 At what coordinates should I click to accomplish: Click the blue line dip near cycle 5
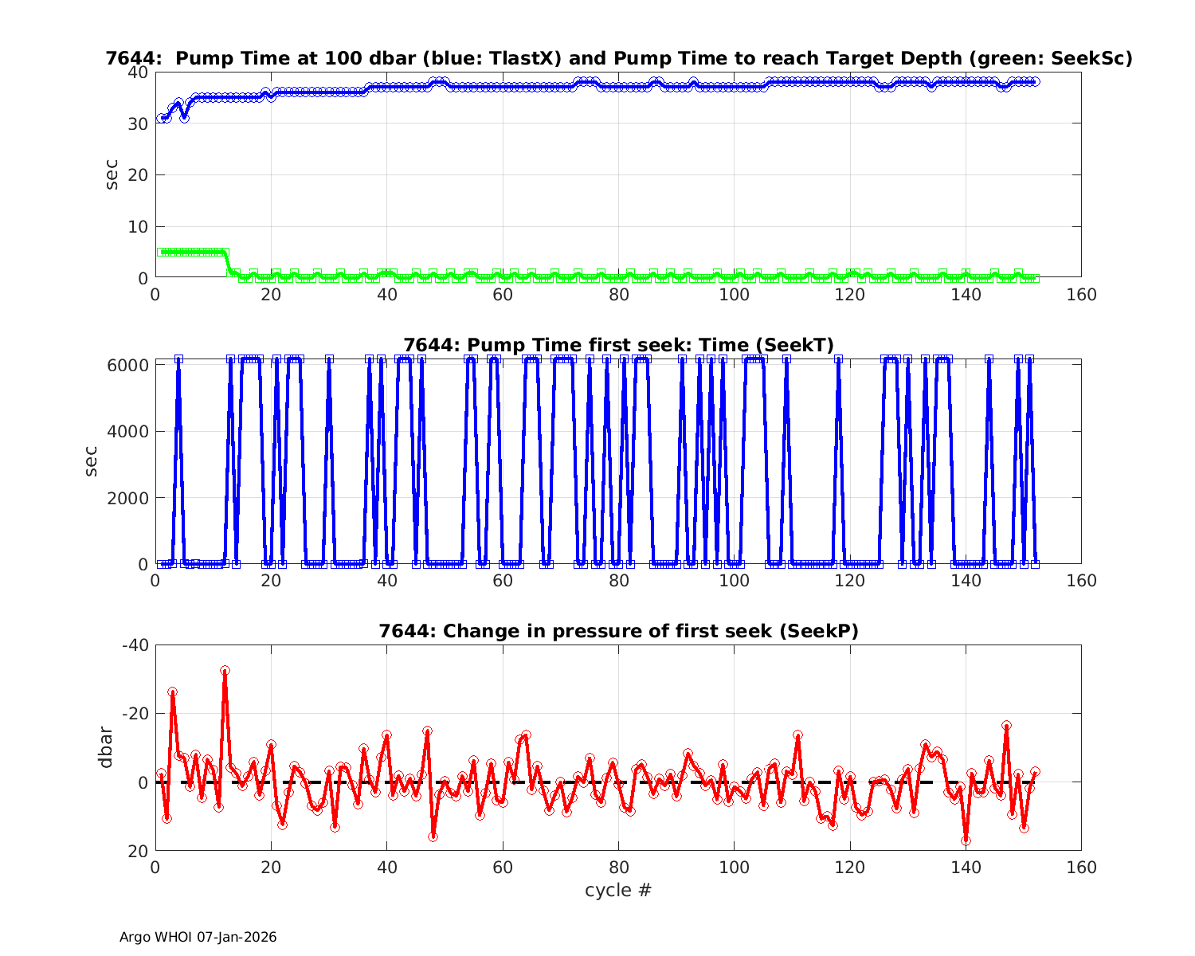click(184, 117)
